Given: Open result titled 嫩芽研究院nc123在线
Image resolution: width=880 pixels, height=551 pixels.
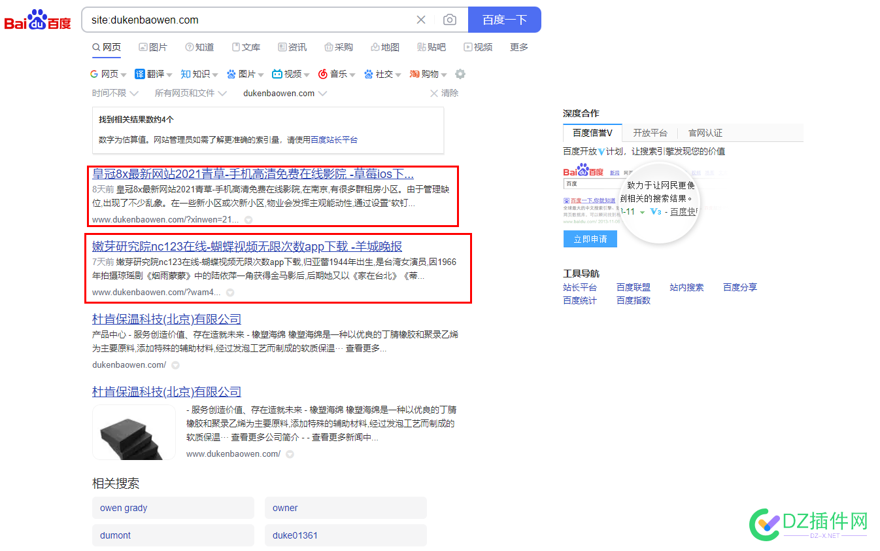Looking at the screenshot, I should point(247,247).
